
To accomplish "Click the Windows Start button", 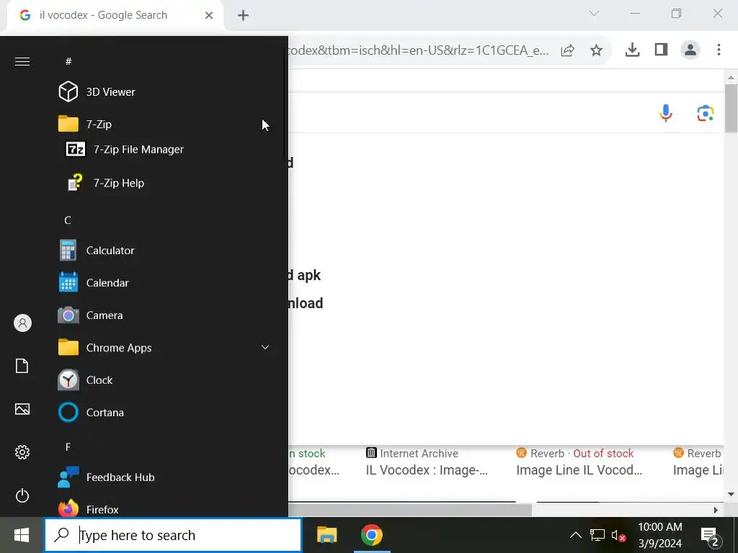I will (x=22, y=535).
